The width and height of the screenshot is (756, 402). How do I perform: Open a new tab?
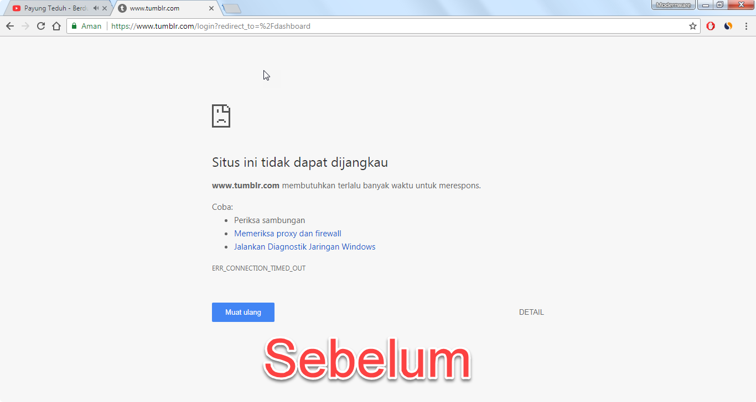coord(231,8)
